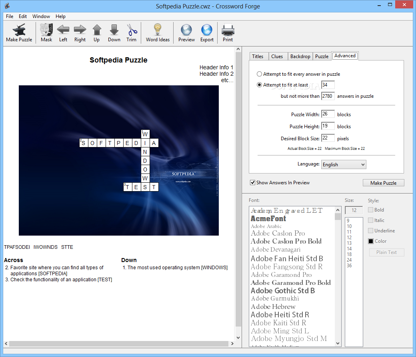
Task: Select Adobe Garamond Pro font
Action: [281, 274]
